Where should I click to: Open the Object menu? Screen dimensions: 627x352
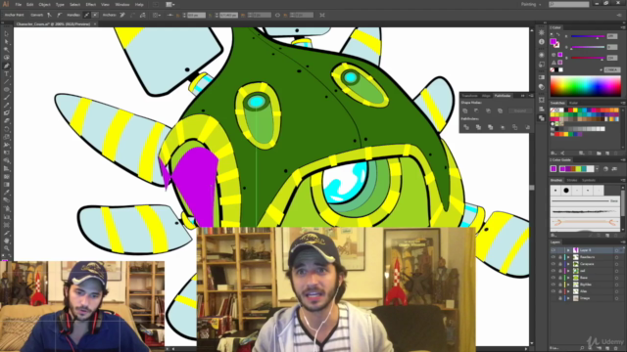click(44, 4)
